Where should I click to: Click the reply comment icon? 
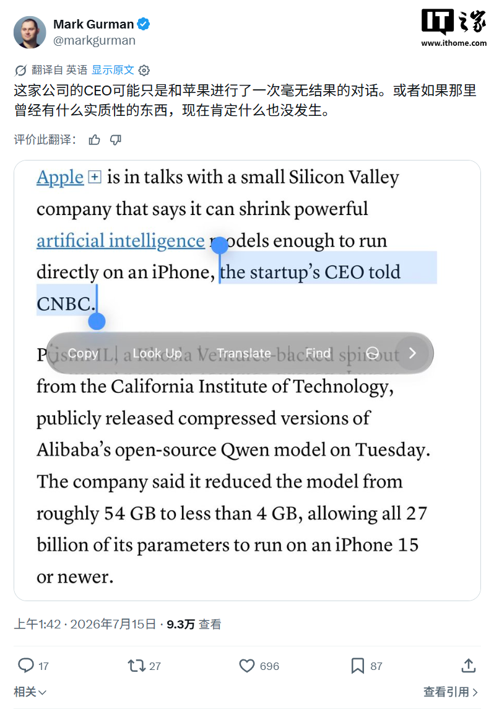(x=26, y=666)
